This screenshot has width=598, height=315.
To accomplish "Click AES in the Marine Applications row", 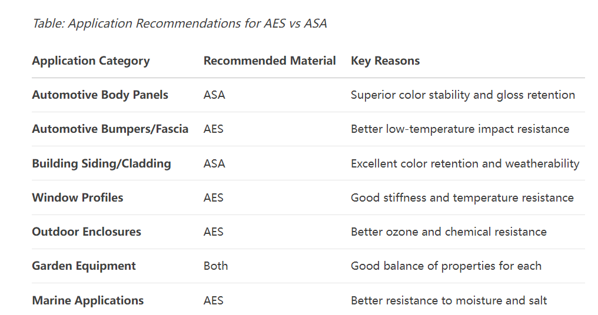I will click(x=214, y=300).
